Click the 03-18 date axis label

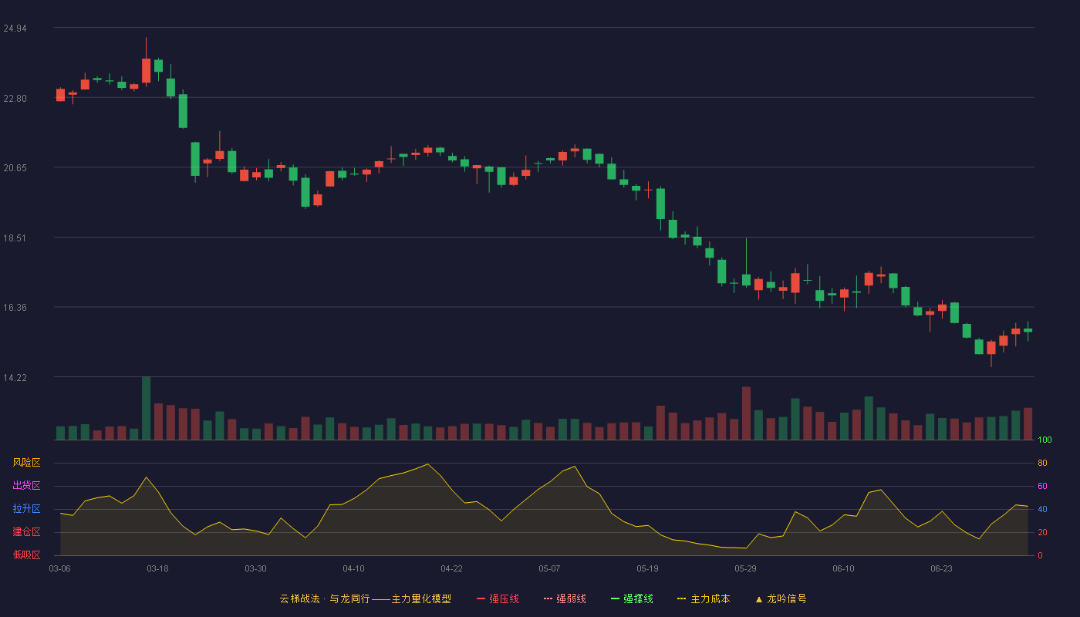pos(157,568)
